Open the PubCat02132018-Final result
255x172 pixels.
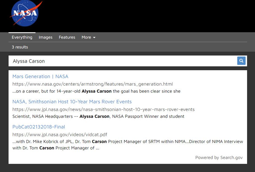pos(39,127)
